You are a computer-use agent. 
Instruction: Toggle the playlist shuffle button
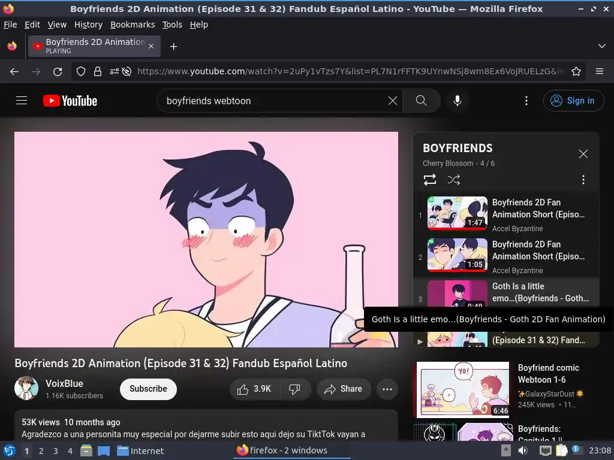(x=453, y=180)
